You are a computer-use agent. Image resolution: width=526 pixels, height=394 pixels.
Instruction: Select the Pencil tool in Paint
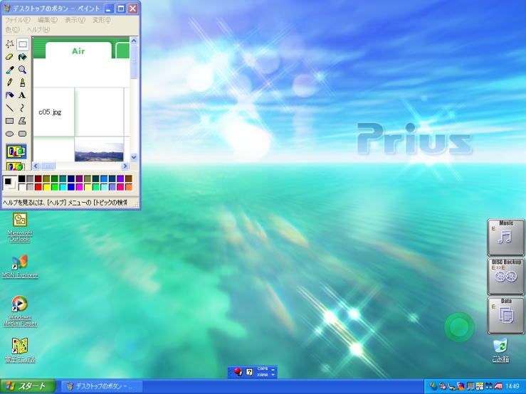pyautogui.click(x=10, y=82)
